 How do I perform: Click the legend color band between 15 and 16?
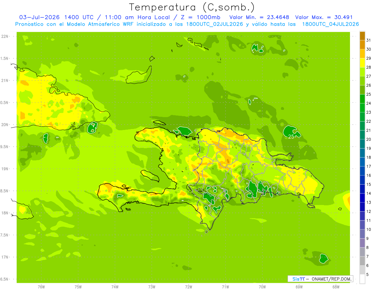click(x=362, y=180)
